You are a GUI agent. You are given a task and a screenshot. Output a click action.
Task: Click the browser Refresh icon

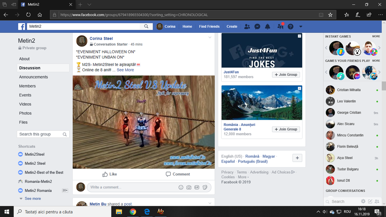[x=28, y=15]
